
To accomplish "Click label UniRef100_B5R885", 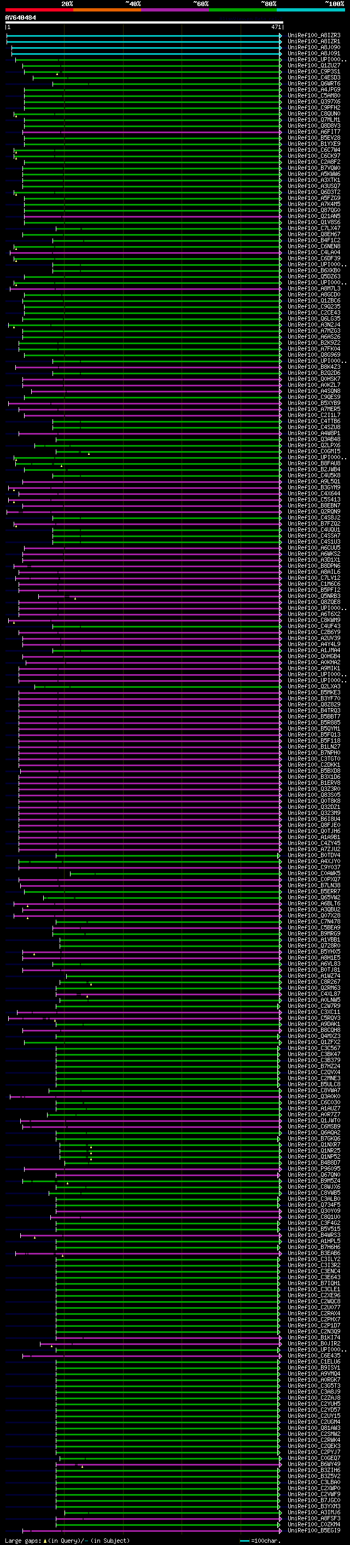I will pyautogui.click(x=314, y=722).
